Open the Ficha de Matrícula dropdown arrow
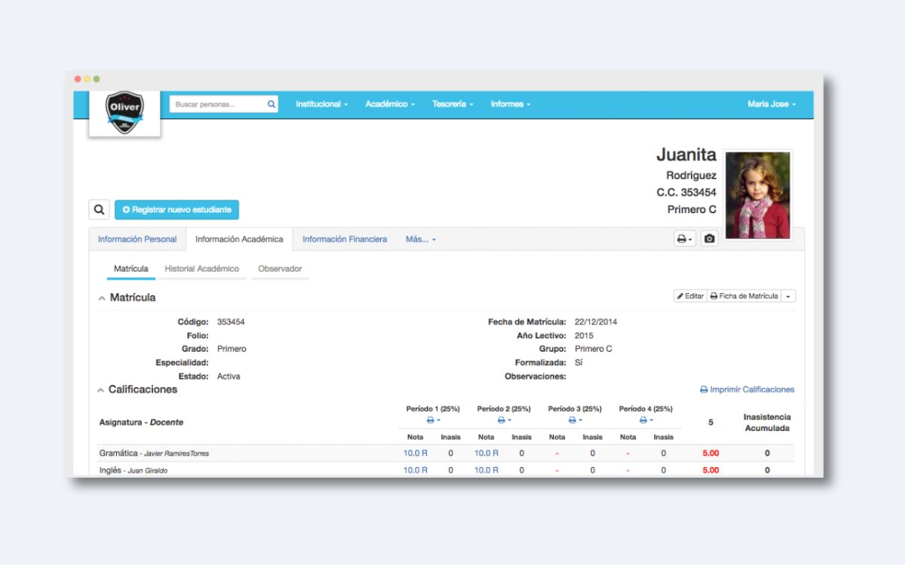 [788, 297]
